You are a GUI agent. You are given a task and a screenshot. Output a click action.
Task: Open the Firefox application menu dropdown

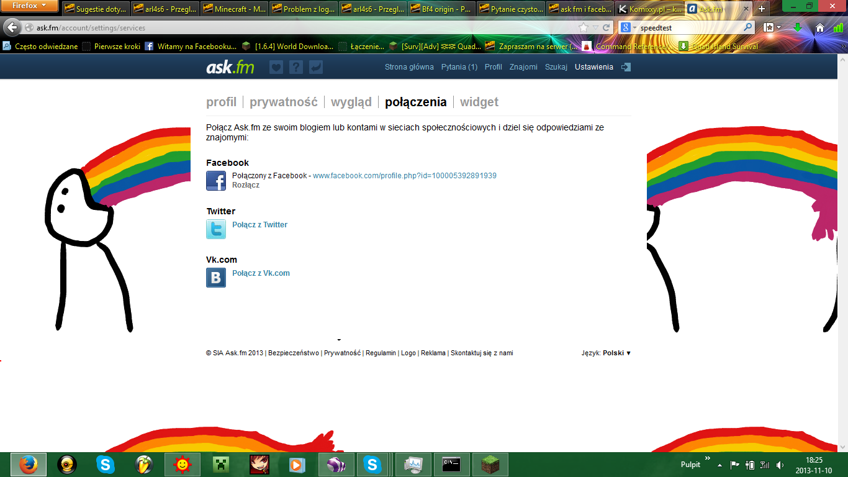tap(30, 6)
